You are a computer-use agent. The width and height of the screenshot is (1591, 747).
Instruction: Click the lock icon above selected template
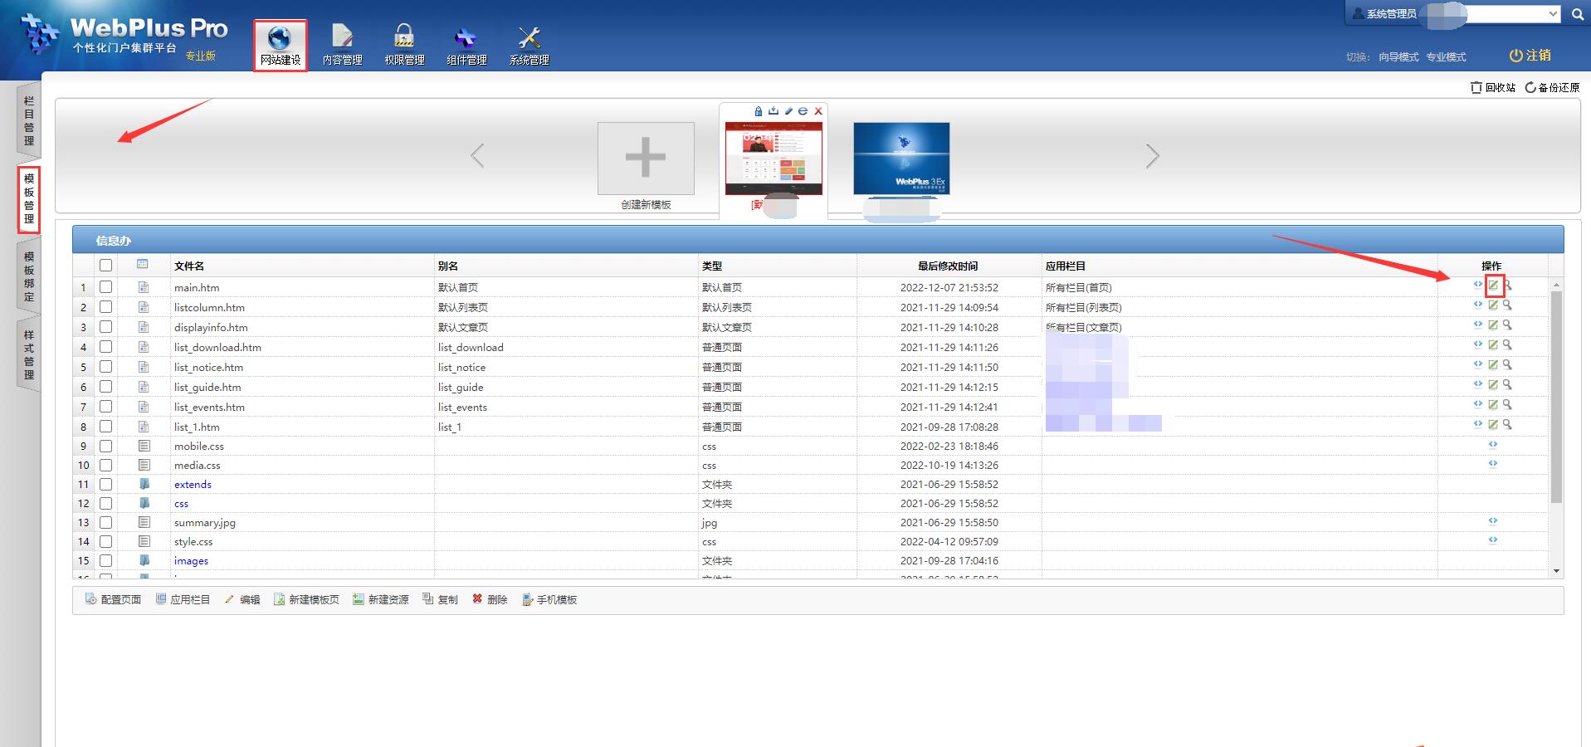click(x=758, y=111)
